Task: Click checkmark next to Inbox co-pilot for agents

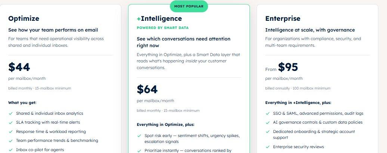Action: pyautogui.click(x=10, y=150)
